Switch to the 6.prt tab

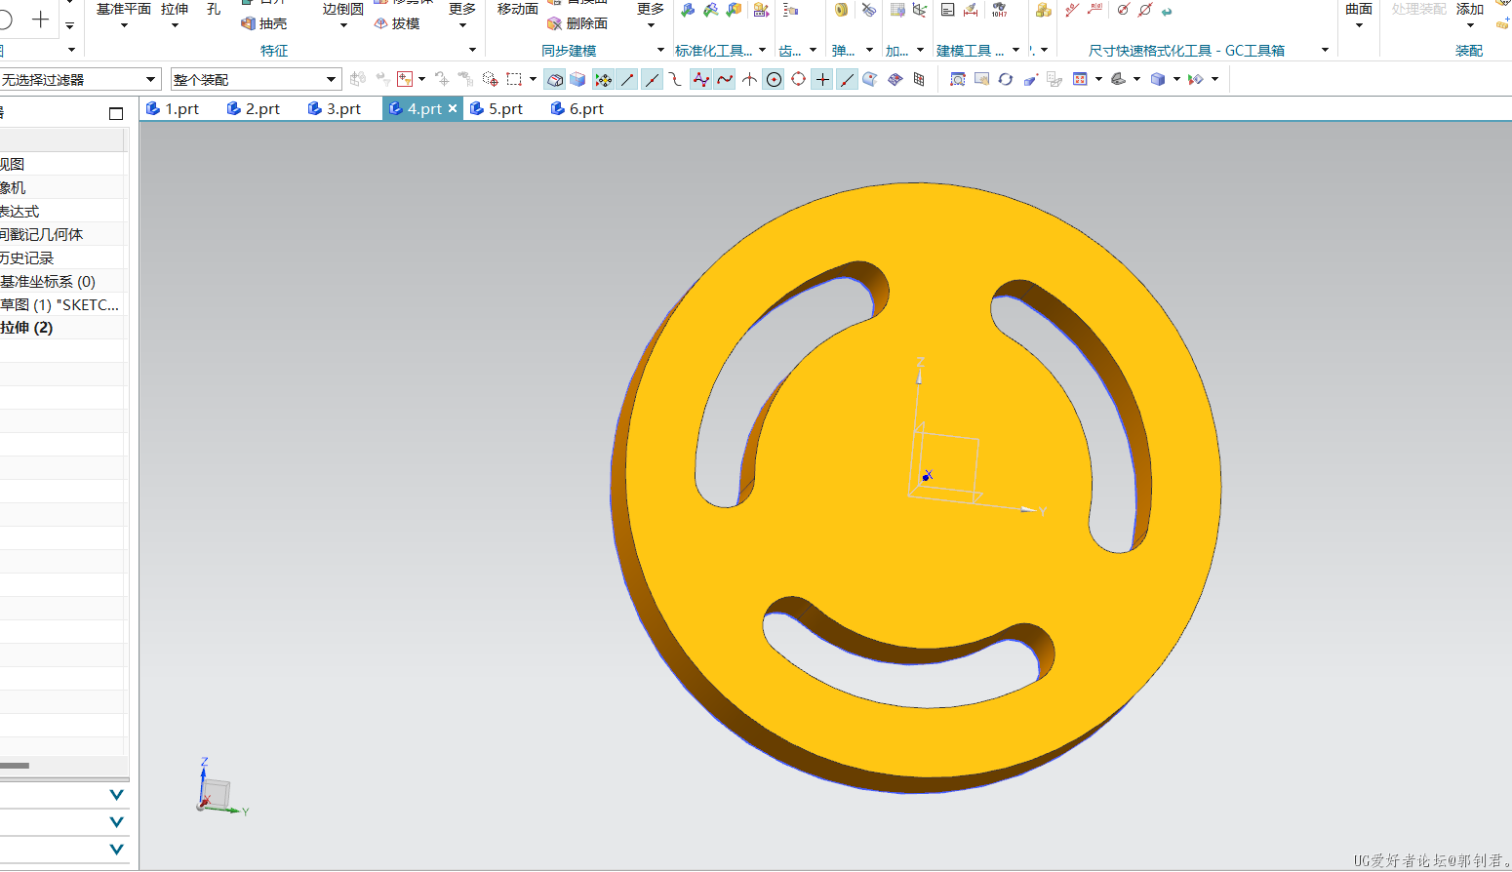577,109
